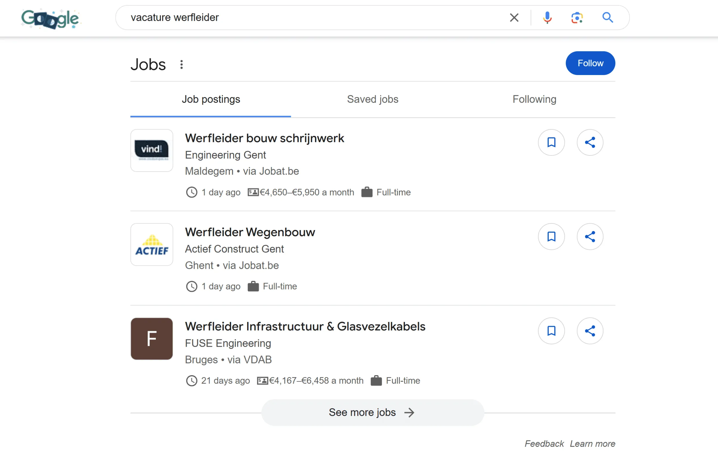Select the Job postings tab
Screen dimensions: 718x457
(x=211, y=99)
